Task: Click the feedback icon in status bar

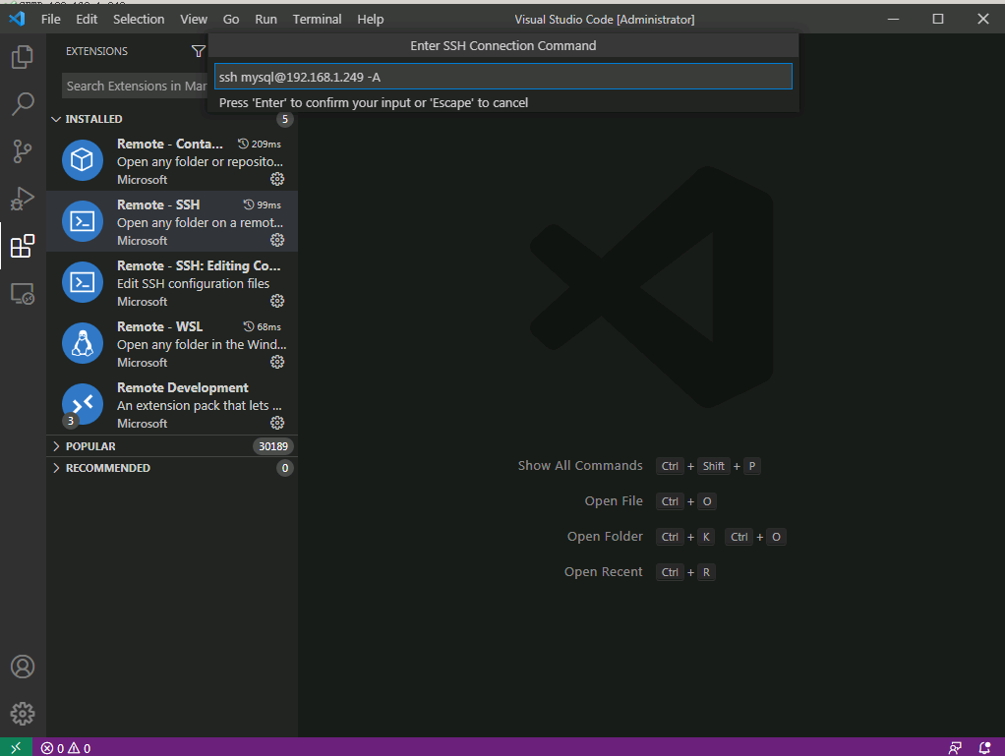Action: (955, 748)
